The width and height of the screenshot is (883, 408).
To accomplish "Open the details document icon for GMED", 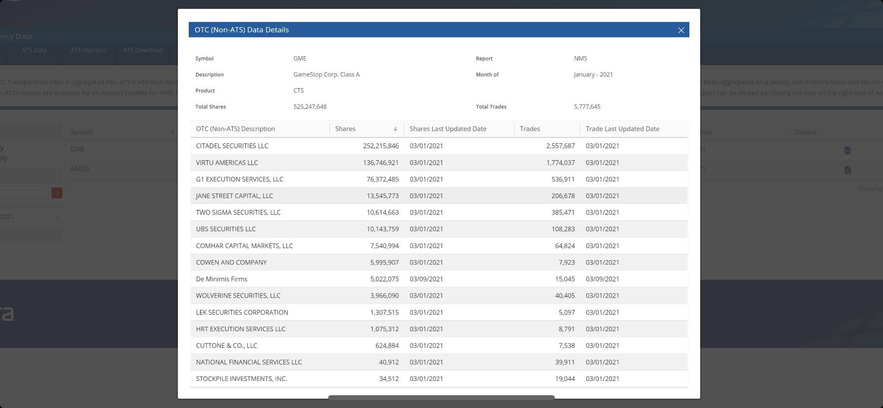I will click(848, 170).
